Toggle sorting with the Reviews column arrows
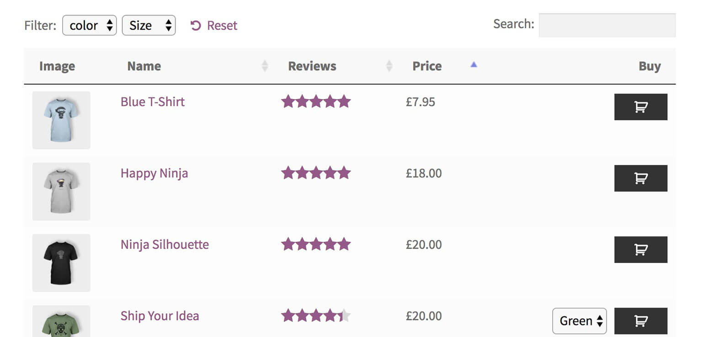Image resolution: width=704 pixels, height=337 pixels. pos(389,66)
